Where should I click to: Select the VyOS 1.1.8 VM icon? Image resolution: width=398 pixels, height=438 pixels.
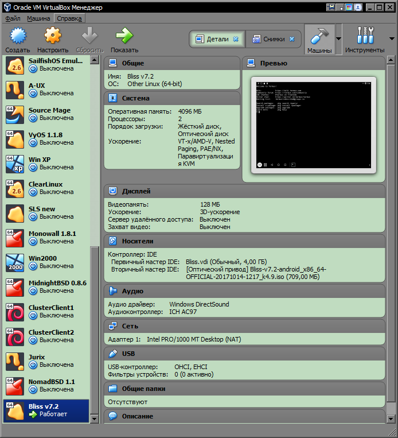click(x=15, y=139)
